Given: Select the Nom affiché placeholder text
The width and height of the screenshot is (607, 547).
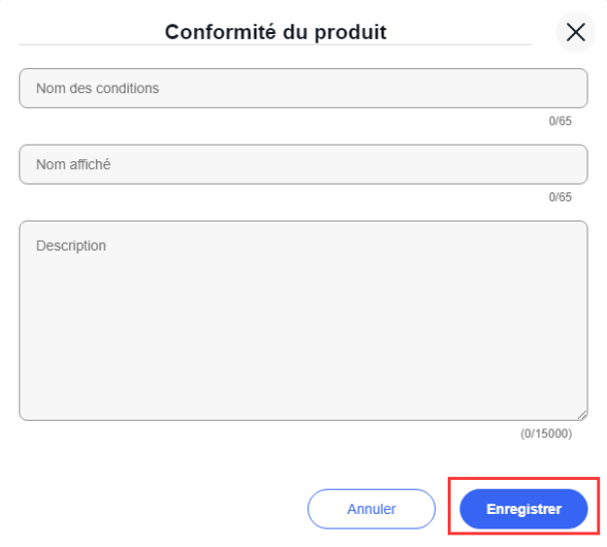Looking at the screenshot, I should point(73,165).
